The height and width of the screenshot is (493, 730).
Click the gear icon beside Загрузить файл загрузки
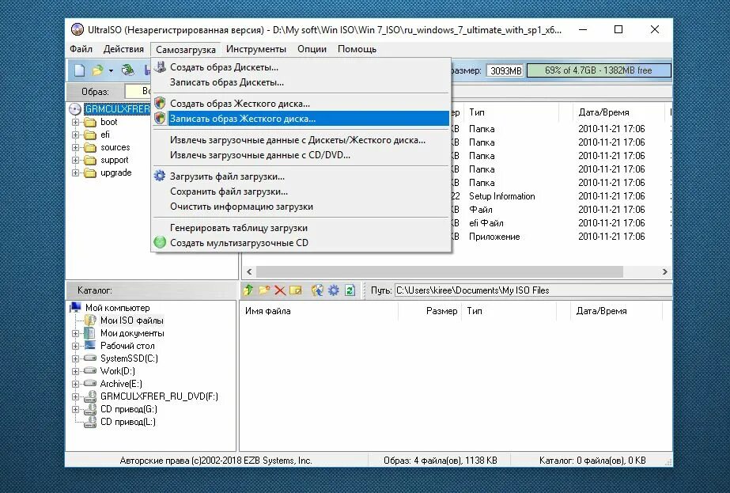160,176
